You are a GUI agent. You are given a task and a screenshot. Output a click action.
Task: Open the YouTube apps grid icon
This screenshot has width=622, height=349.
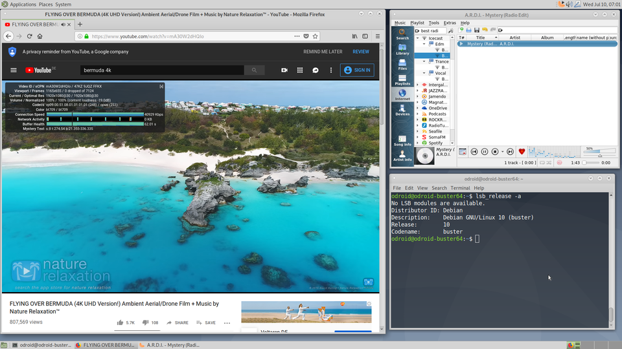click(300, 70)
